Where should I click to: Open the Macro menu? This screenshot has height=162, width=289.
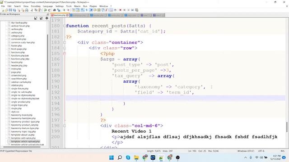pos(77,6)
